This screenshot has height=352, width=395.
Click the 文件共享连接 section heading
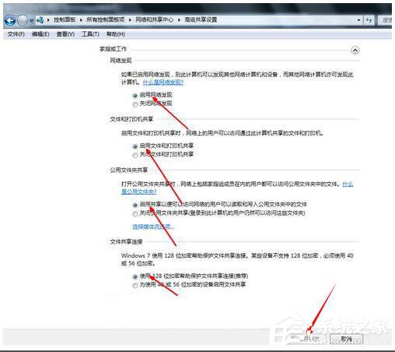tap(126, 241)
